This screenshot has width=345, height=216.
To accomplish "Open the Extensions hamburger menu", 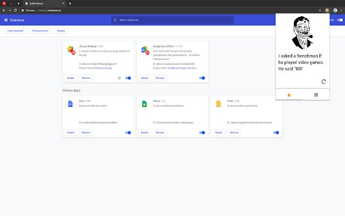I will 6,20.
